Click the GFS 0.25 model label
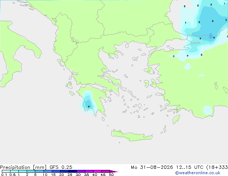The image size is (228, 176). [61, 167]
